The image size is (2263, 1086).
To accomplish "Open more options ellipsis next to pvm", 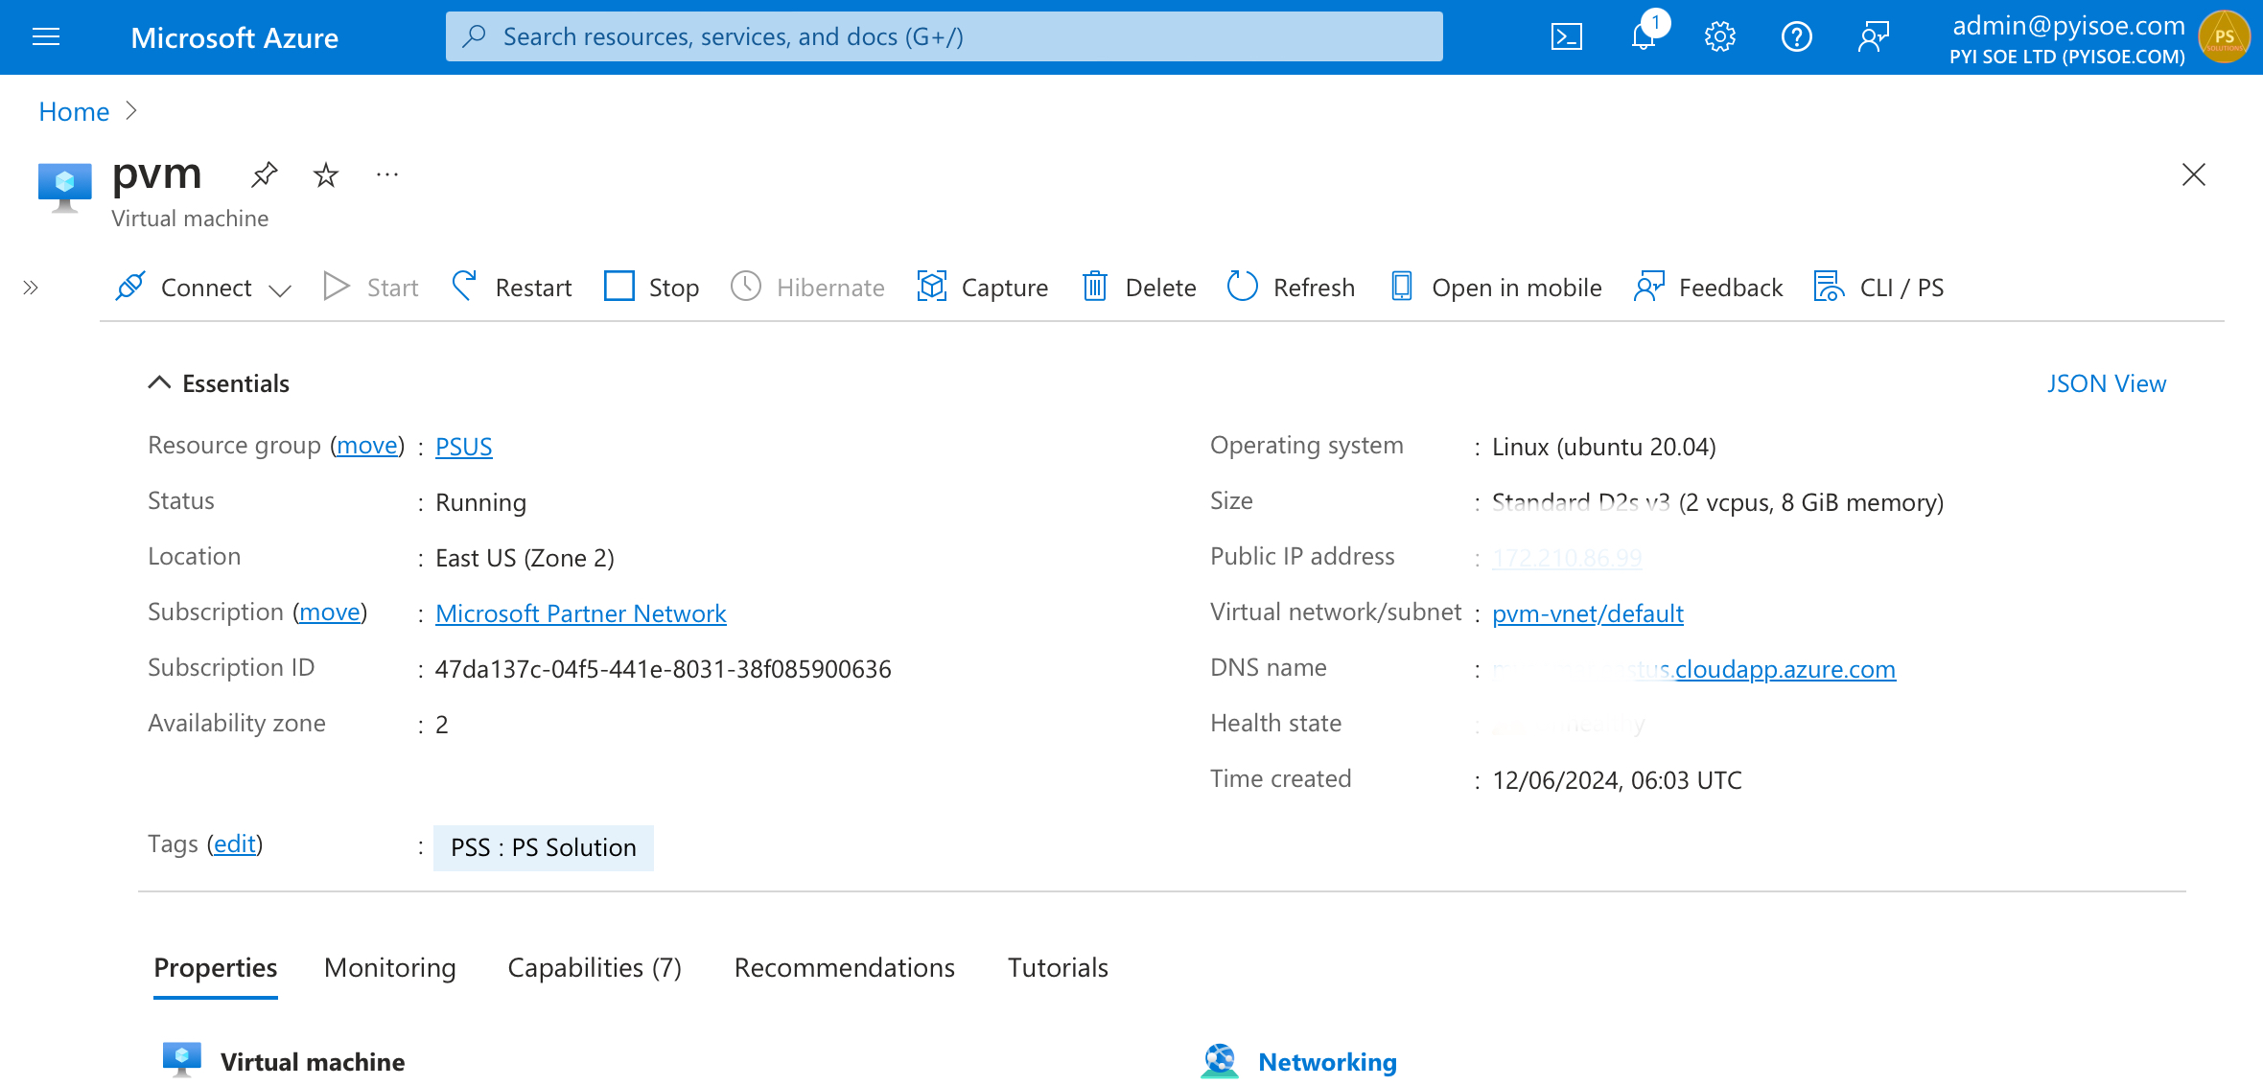I will [387, 174].
